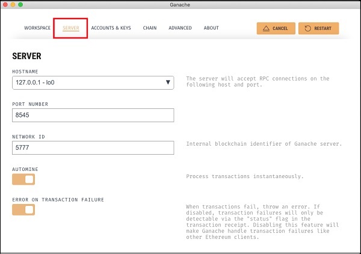Image resolution: width=361 pixels, height=254 pixels.
Task: Toggle the Automine switch
Action: [23, 179]
